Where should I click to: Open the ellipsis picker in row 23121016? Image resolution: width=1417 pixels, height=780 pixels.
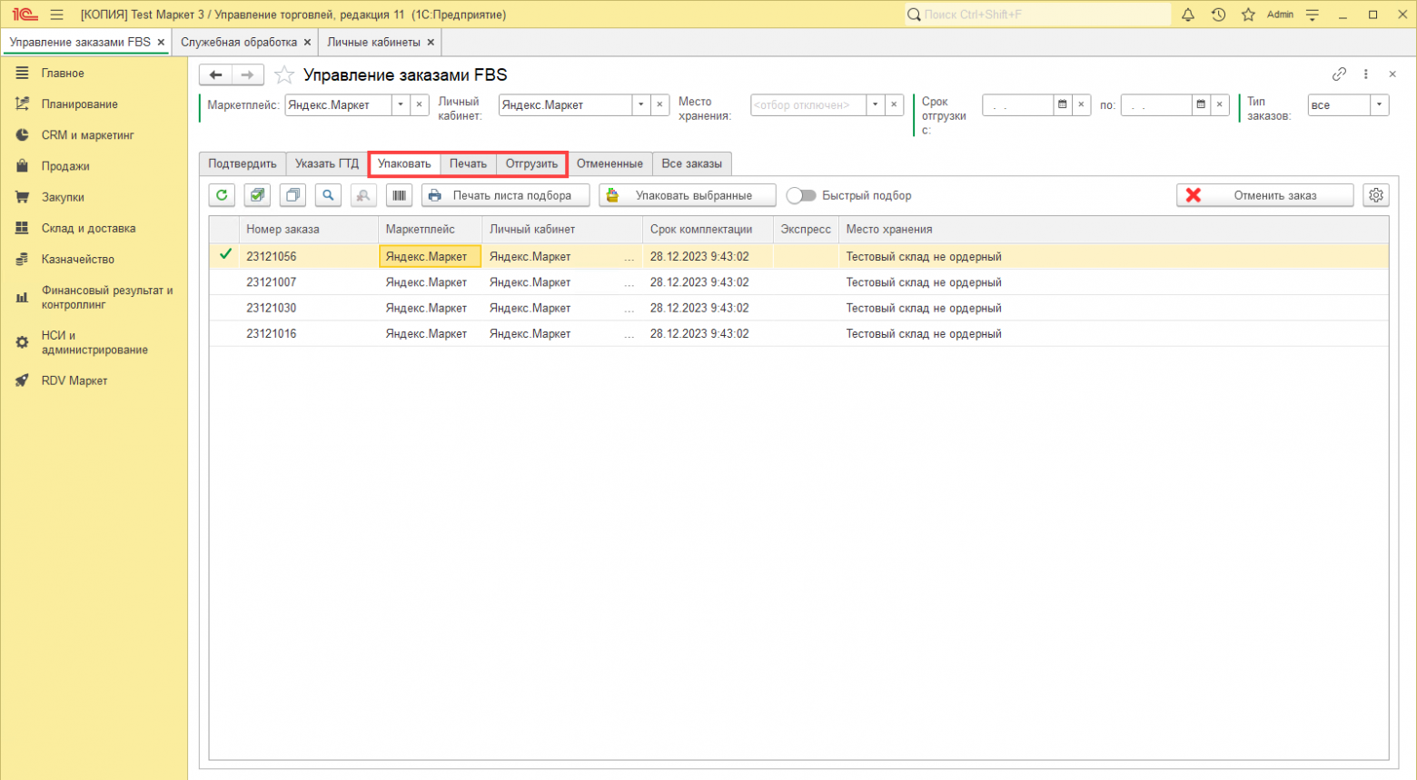(629, 334)
